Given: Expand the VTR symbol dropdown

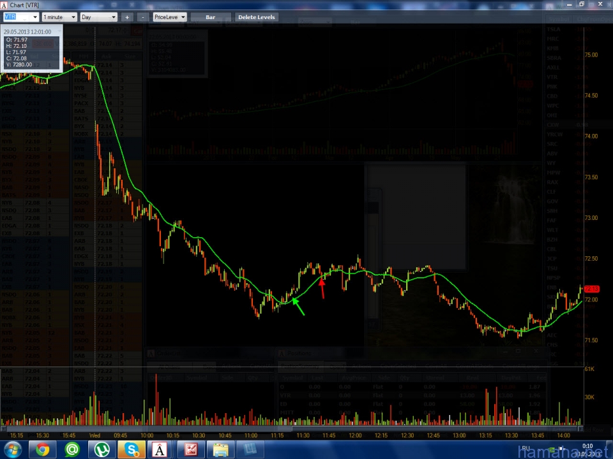Looking at the screenshot, I should [35, 17].
